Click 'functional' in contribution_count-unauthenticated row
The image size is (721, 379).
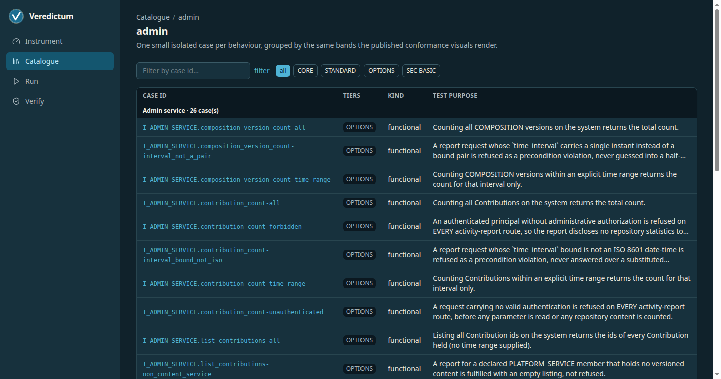point(404,312)
